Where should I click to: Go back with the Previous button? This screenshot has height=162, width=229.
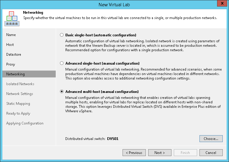pos(134,153)
